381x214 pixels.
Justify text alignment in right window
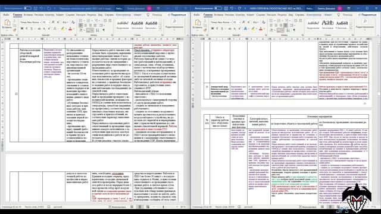click(286, 25)
